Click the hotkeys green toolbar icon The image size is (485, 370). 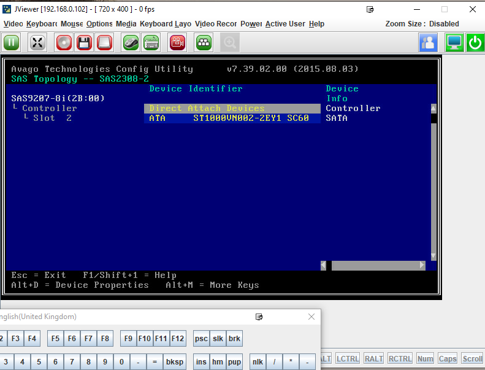204,42
